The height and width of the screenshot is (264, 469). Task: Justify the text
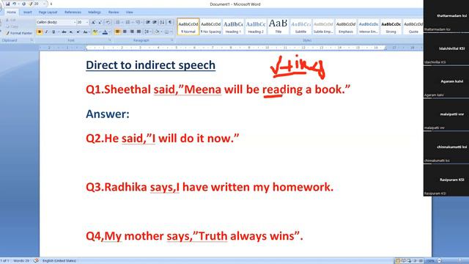139,32
